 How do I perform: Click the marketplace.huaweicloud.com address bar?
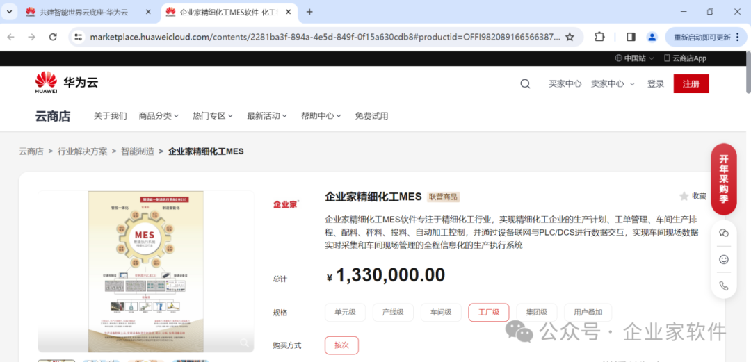point(324,37)
